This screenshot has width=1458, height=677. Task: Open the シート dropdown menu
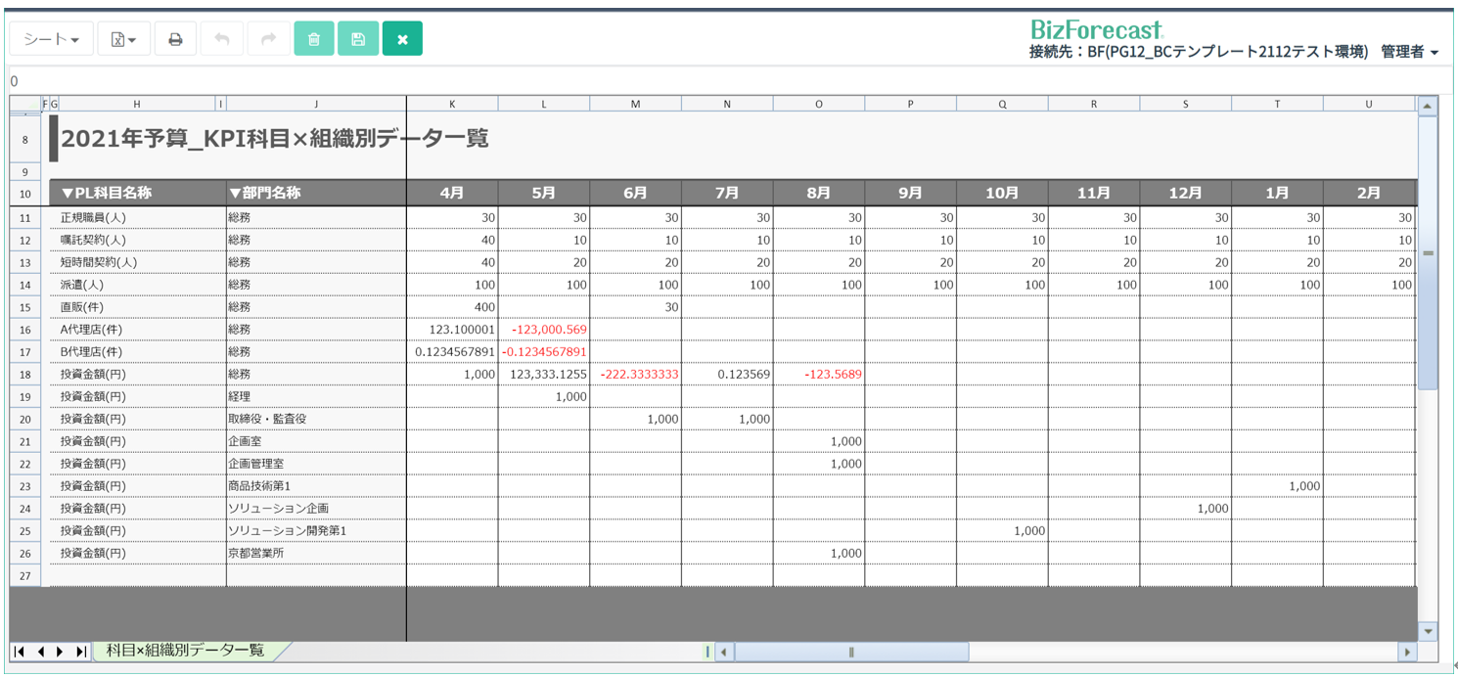[x=51, y=39]
